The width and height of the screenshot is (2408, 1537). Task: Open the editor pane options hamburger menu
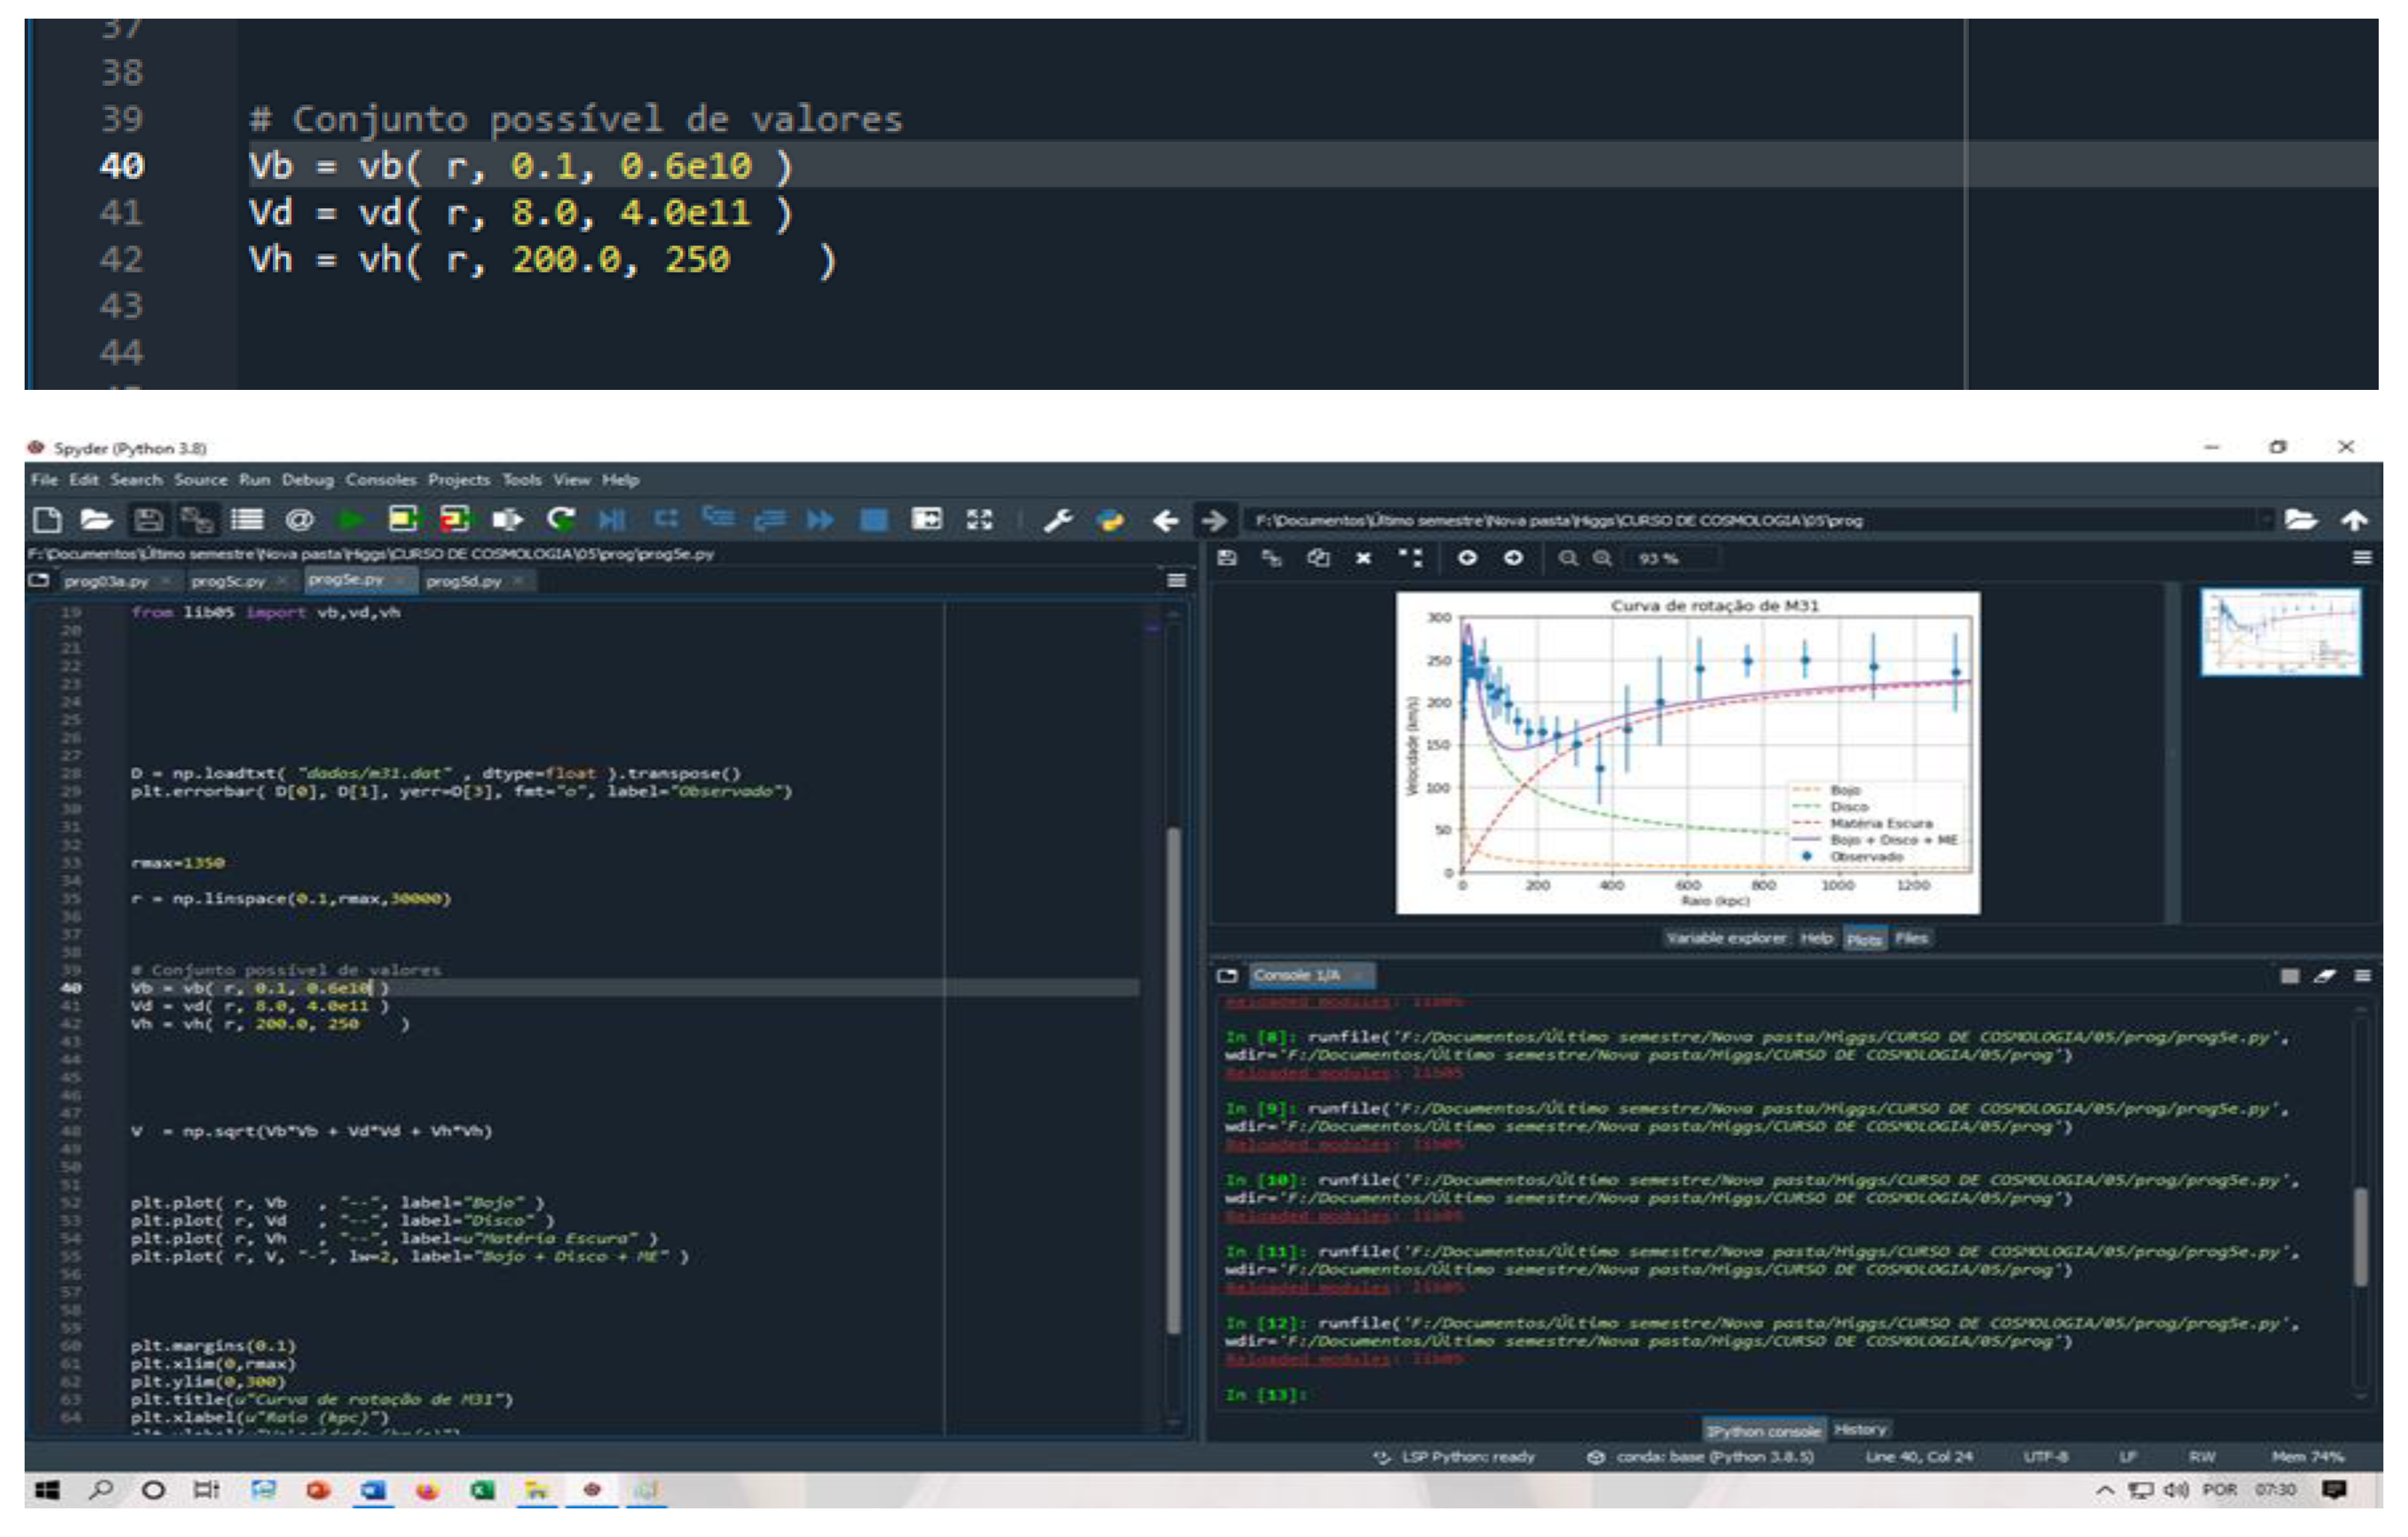point(1177,581)
